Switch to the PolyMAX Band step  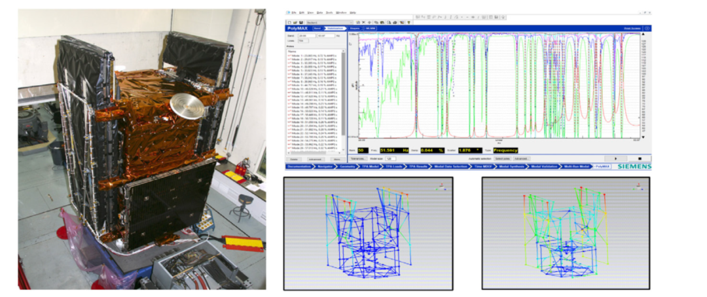tap(317, 28)
